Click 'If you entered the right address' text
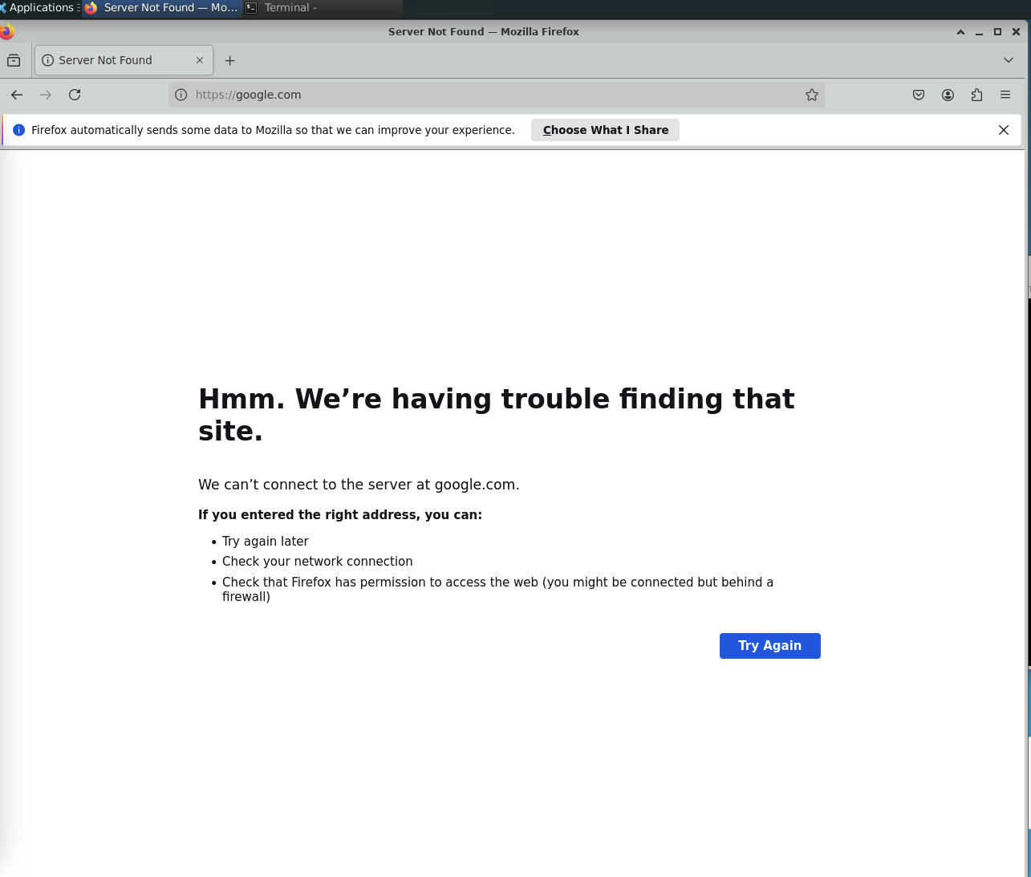 (340, 515)
